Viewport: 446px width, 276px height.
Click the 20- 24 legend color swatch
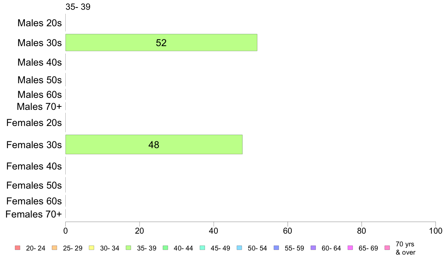tap(18, 248)
